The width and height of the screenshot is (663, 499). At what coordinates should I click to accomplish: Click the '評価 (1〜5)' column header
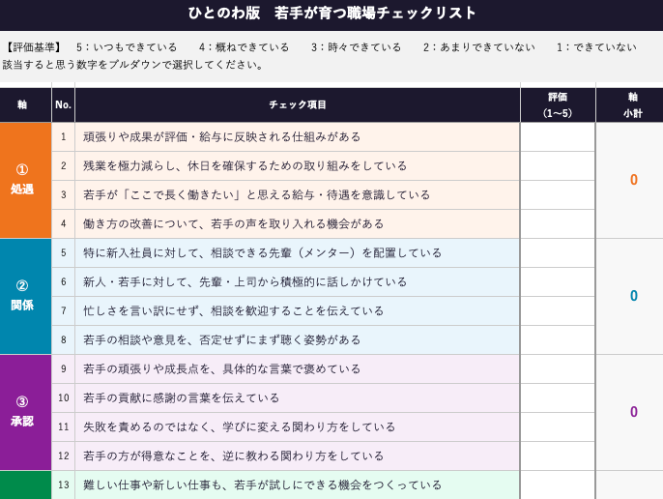[x=558, y=104]
